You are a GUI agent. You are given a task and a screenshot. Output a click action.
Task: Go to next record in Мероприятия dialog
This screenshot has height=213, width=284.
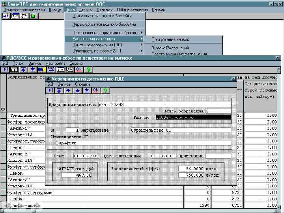point(78,91)
